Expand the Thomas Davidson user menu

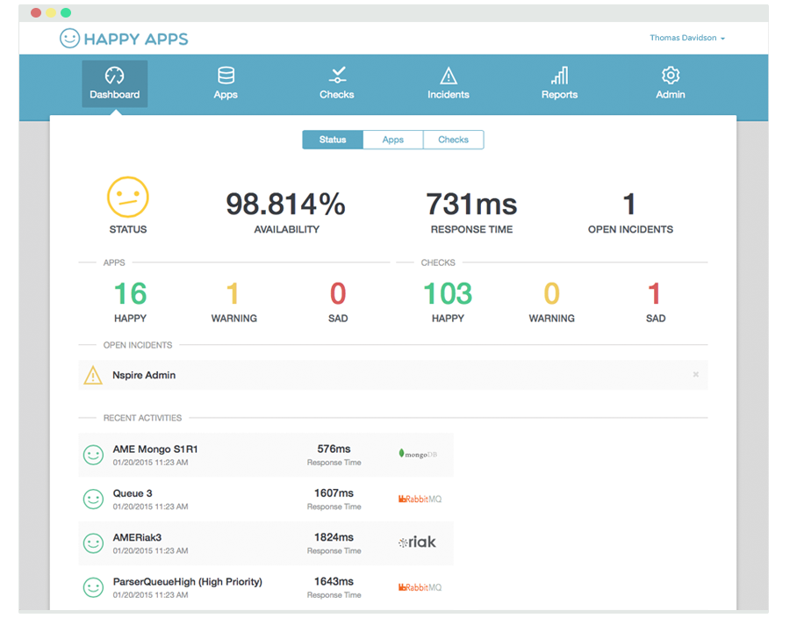(x=686, y=39)
